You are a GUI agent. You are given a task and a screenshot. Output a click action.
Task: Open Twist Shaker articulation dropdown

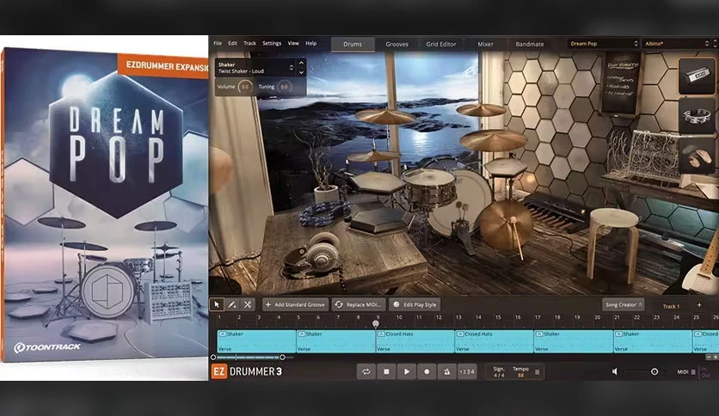coord(255,68)
